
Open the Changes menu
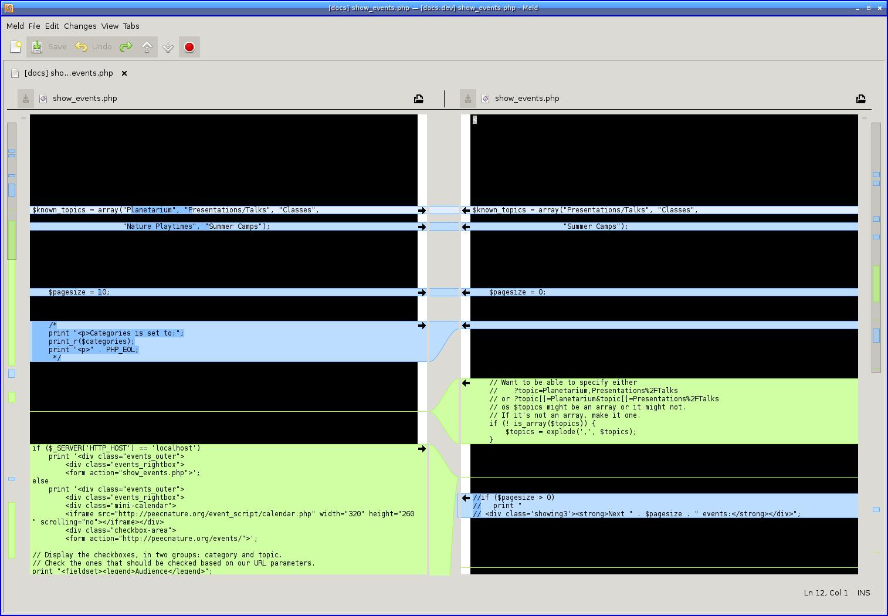click(80, 26)
